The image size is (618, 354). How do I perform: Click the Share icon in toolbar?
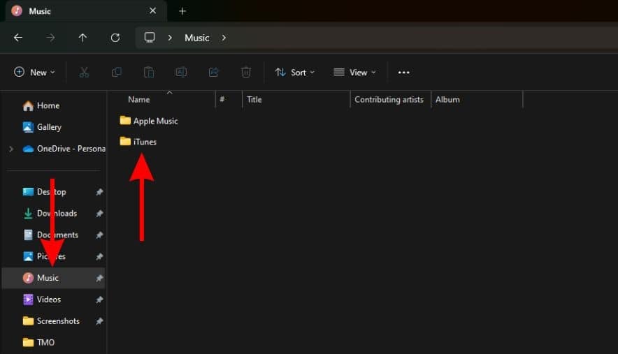214,72
